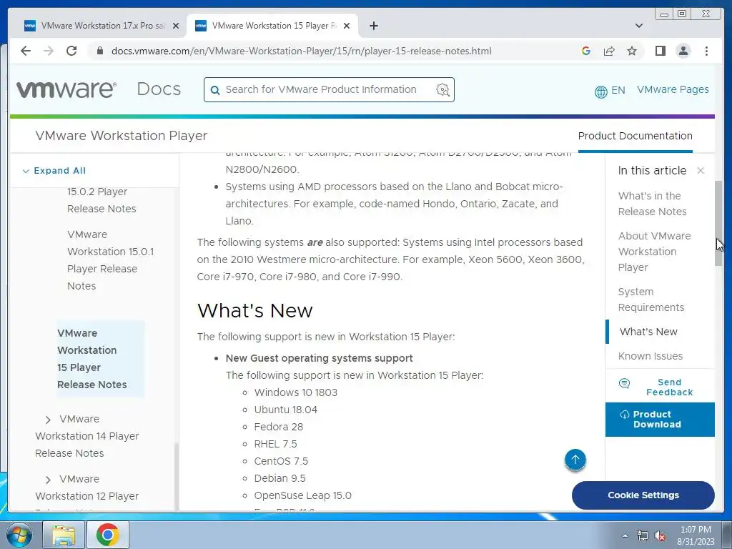Open the Google icon in address bar
This screenshot has width=732, height=549.
tap(586, 51)
